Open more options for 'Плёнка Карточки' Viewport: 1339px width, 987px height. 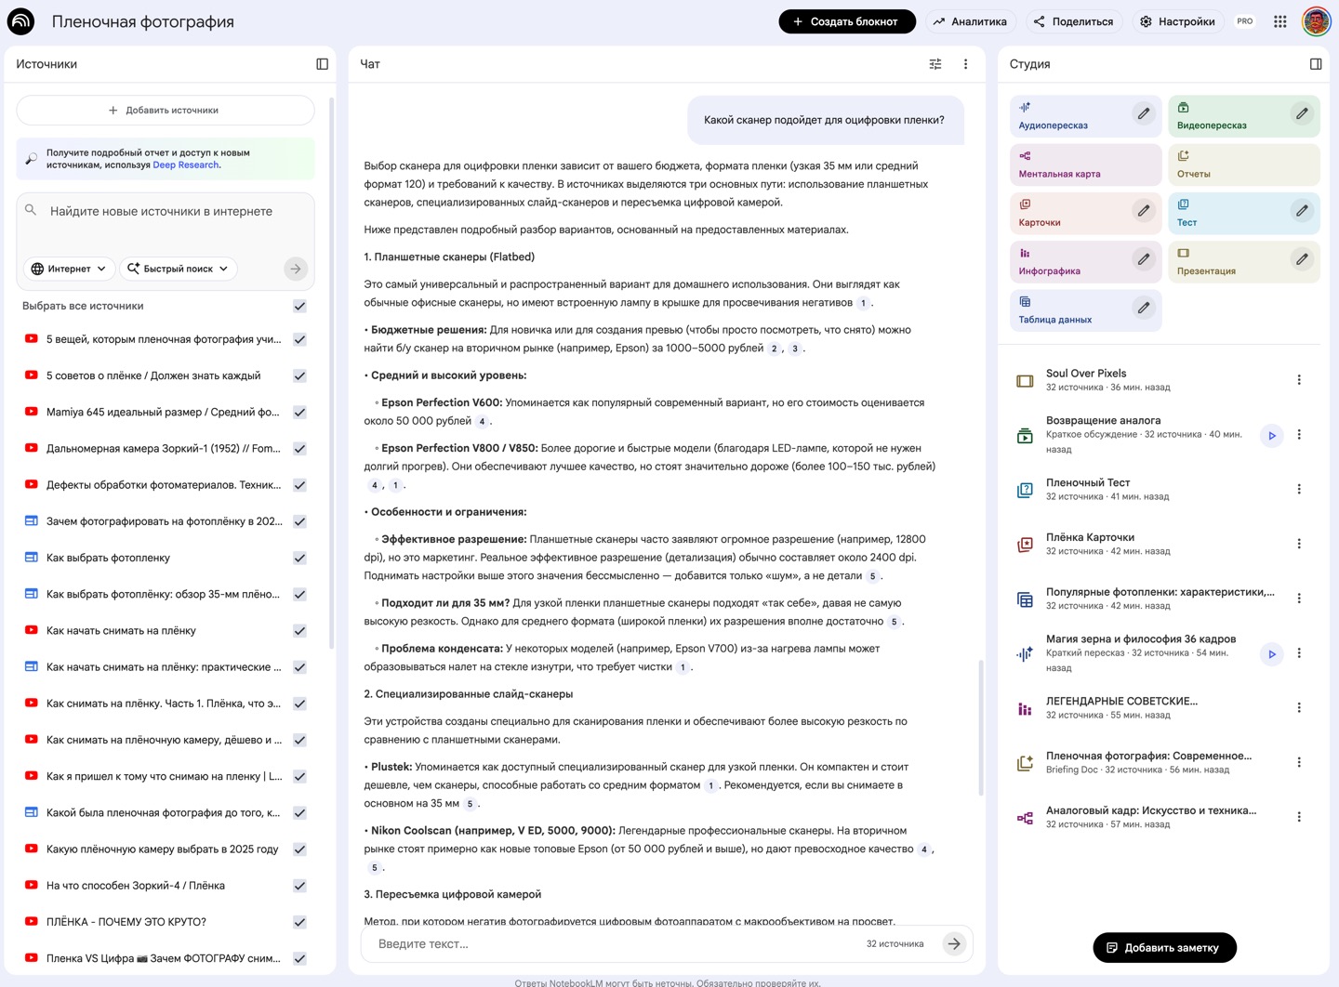point(1299,544)
